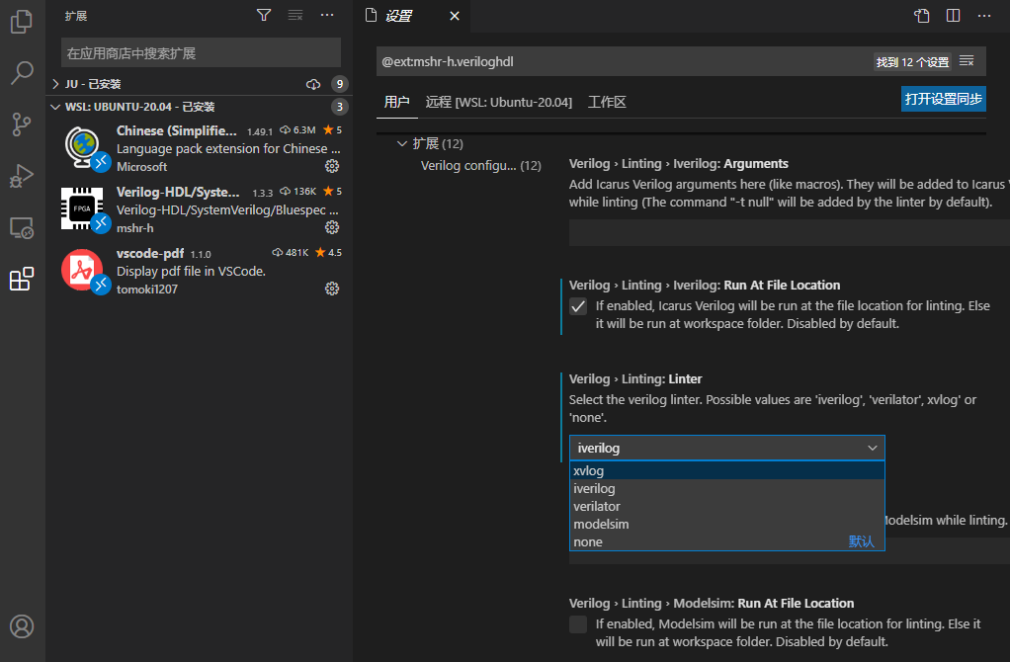Clear extensions search results icon
1010x662 pixels.
coord(295,15)
